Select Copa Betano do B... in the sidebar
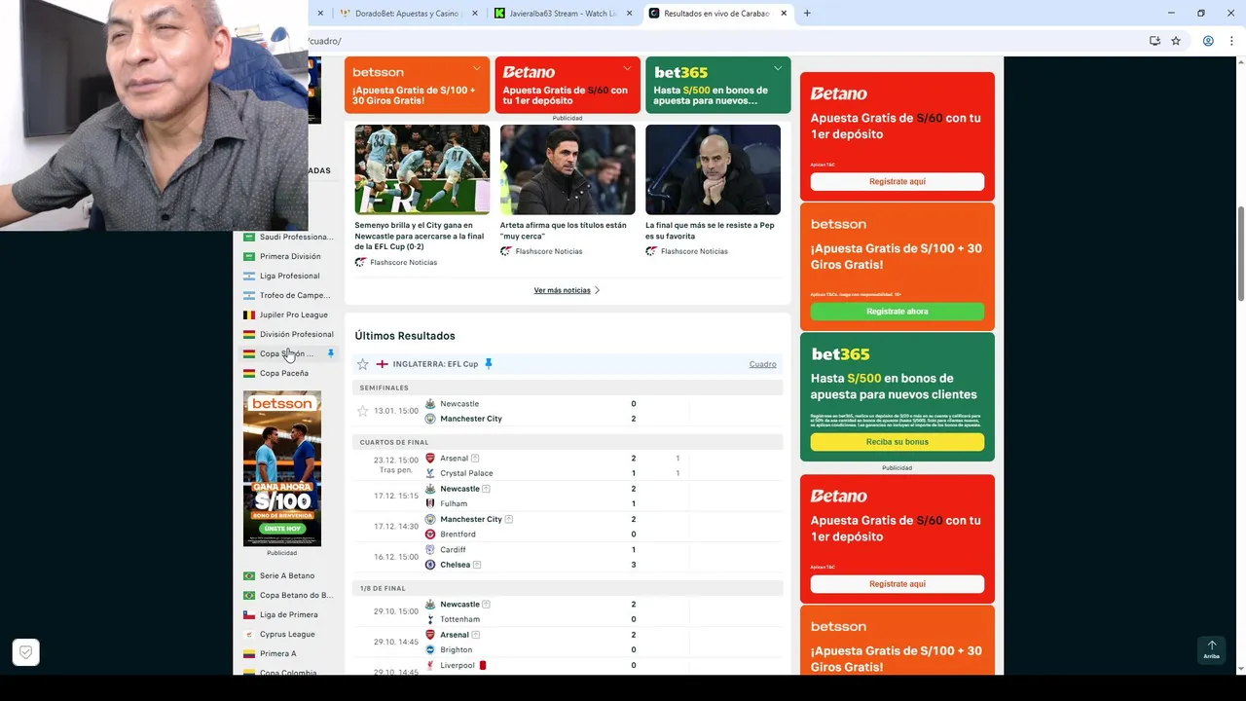1246x701 pixels. tap(296, 595)
